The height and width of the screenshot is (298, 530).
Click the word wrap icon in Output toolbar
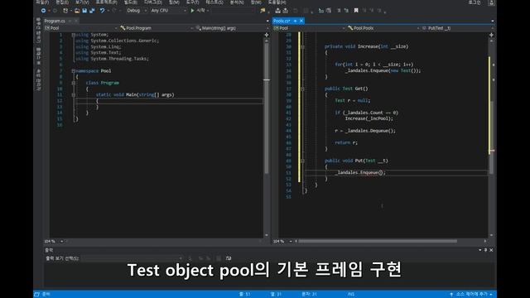[229, 258]
